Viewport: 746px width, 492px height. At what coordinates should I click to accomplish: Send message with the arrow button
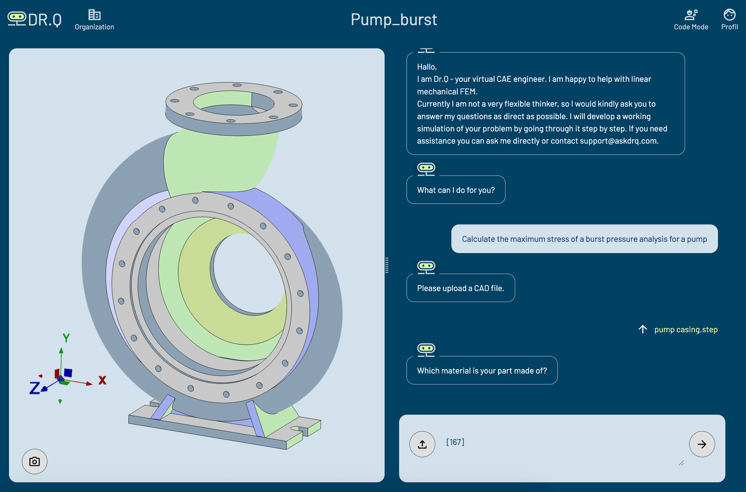[702, 444]
